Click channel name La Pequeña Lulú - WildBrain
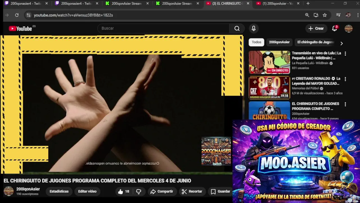 pos(310,63)
